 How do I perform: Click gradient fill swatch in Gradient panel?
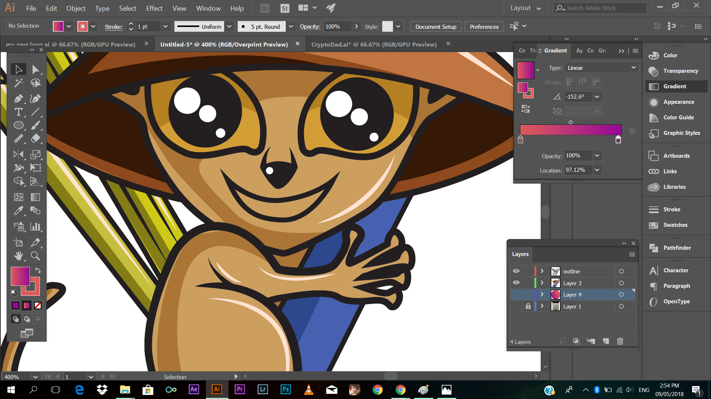tap(525, 70)
